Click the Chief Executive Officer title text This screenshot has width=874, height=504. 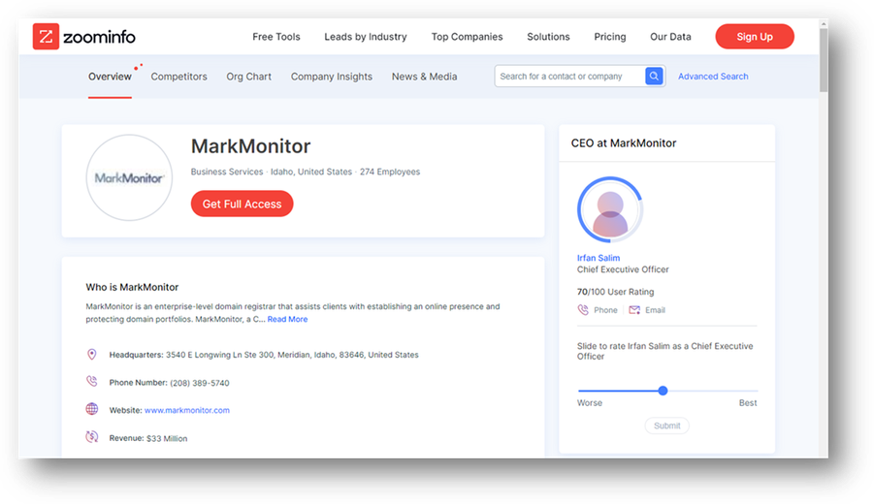[623, 269]
